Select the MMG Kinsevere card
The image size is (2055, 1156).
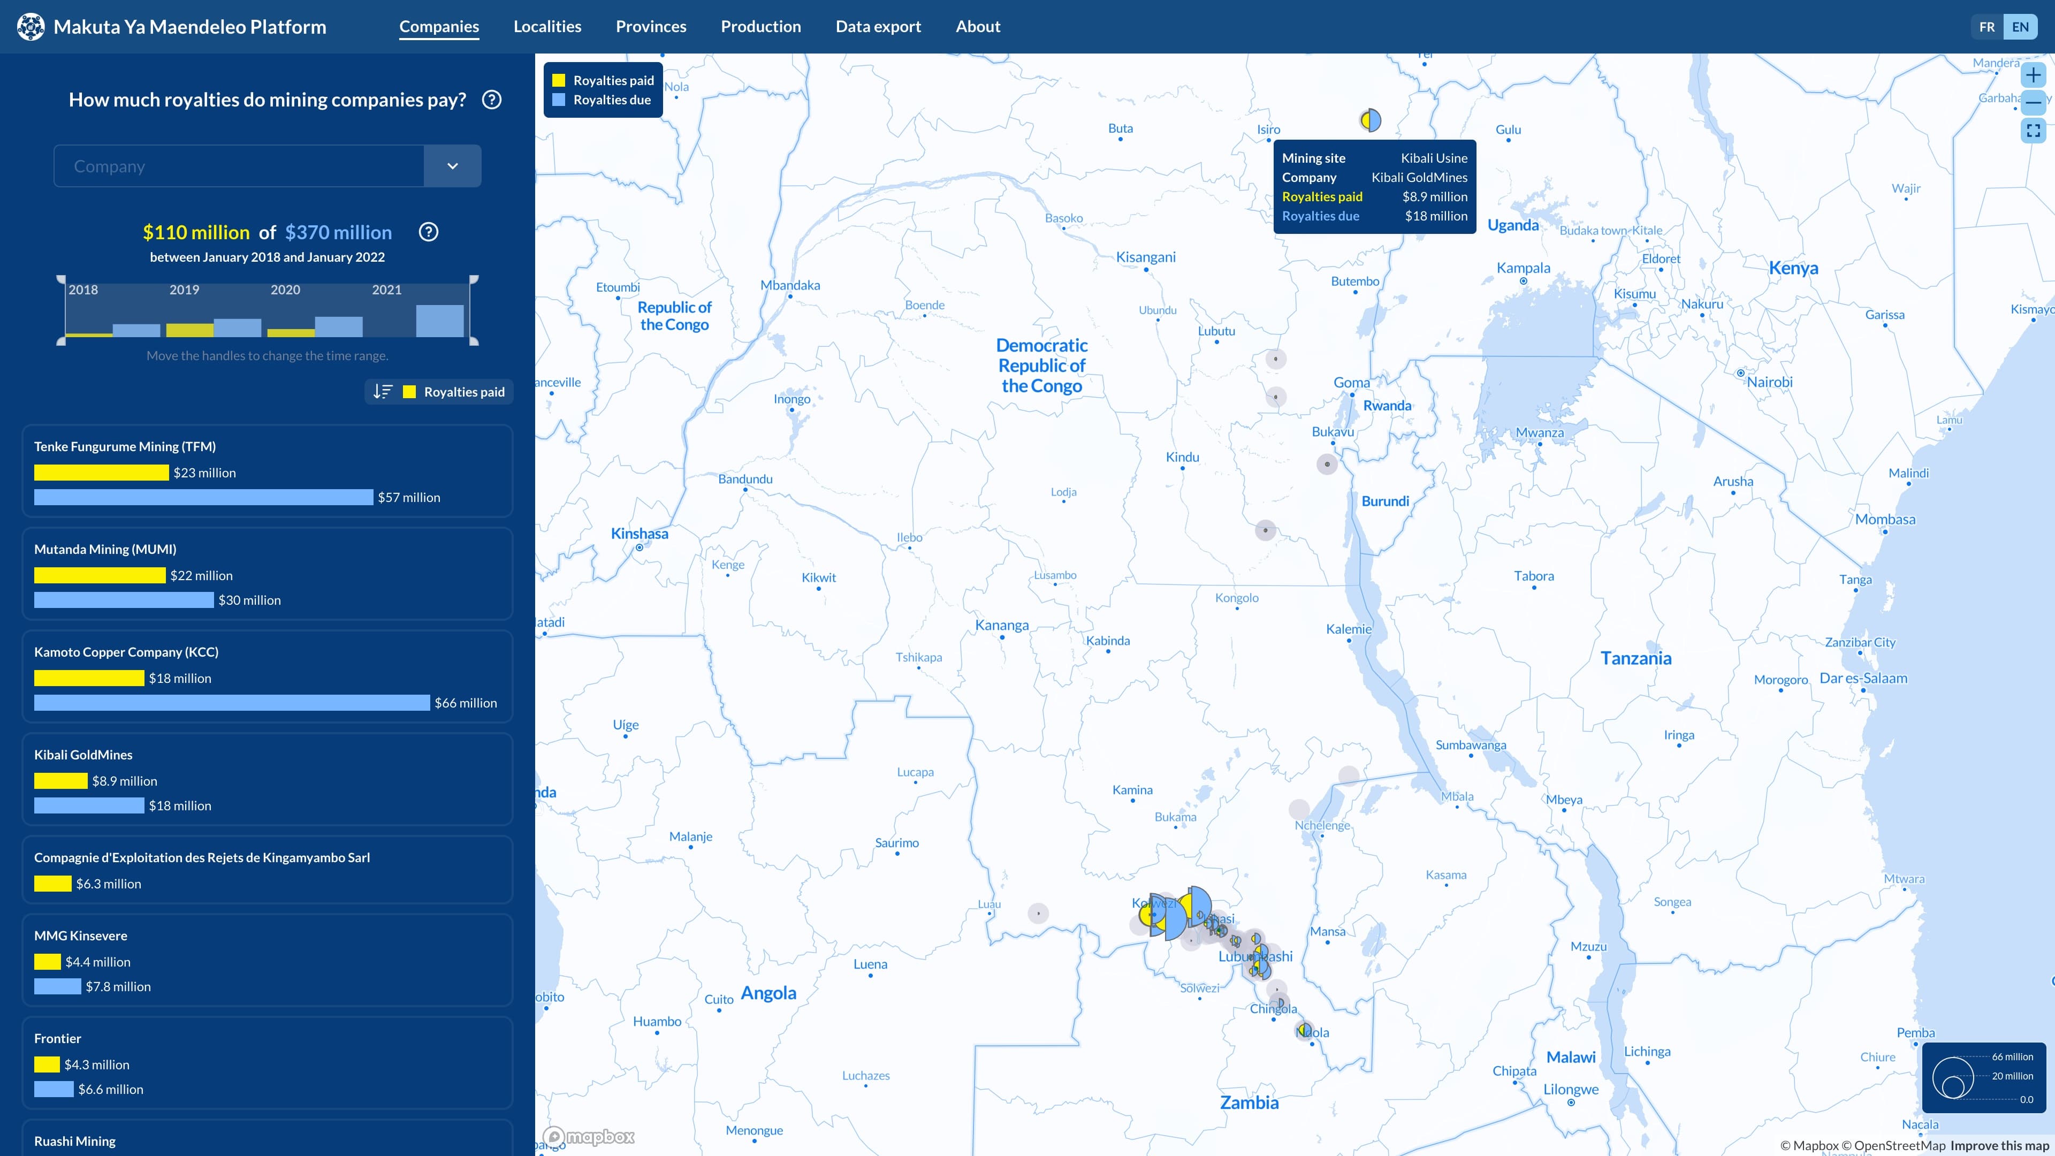[x=267, y=961]
